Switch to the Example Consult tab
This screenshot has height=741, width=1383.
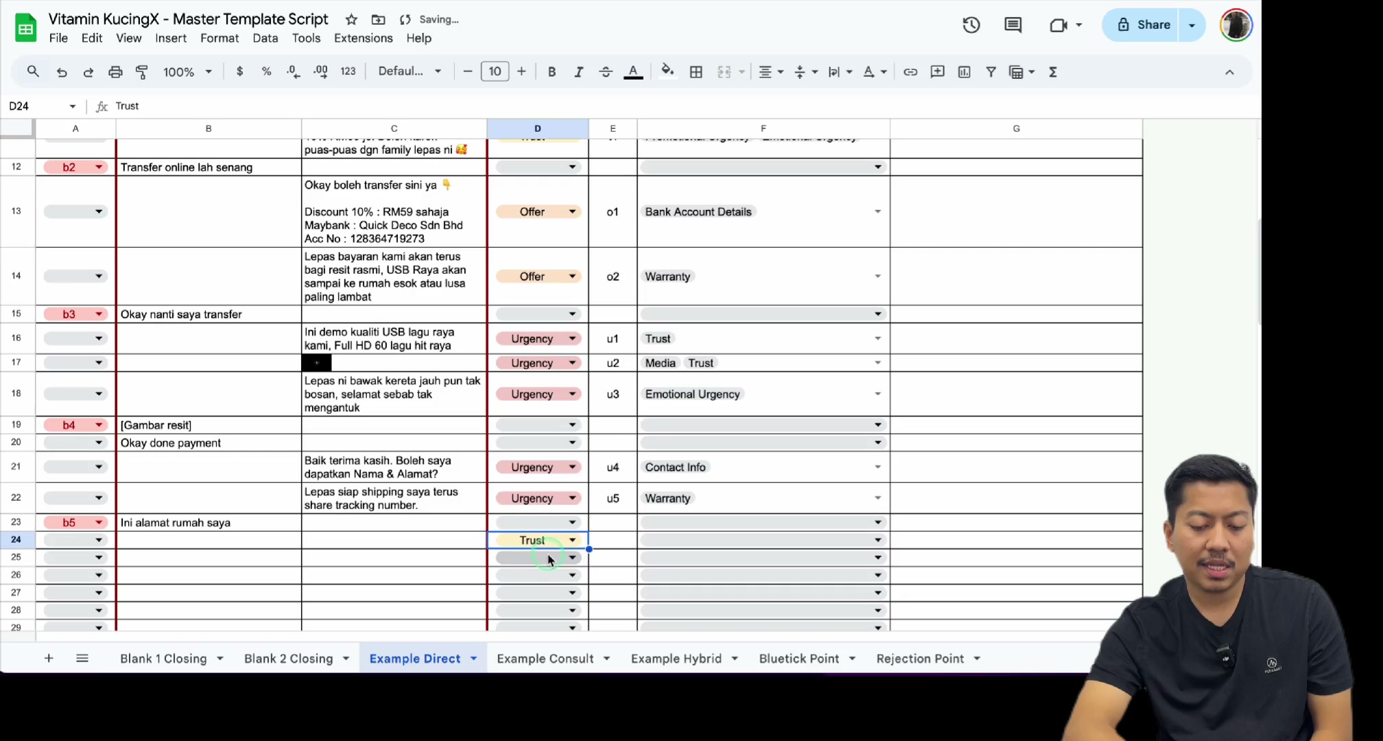coord(545,658)
